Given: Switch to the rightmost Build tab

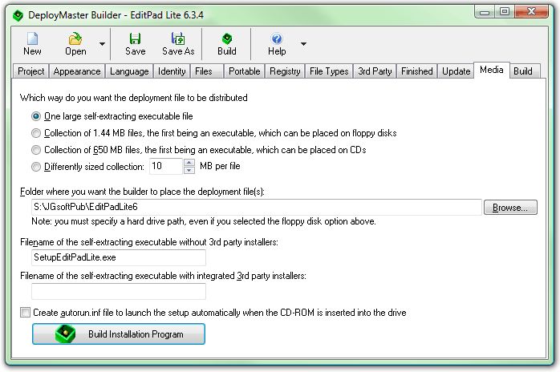Looking at the screenshot, I should click(523, 71).
